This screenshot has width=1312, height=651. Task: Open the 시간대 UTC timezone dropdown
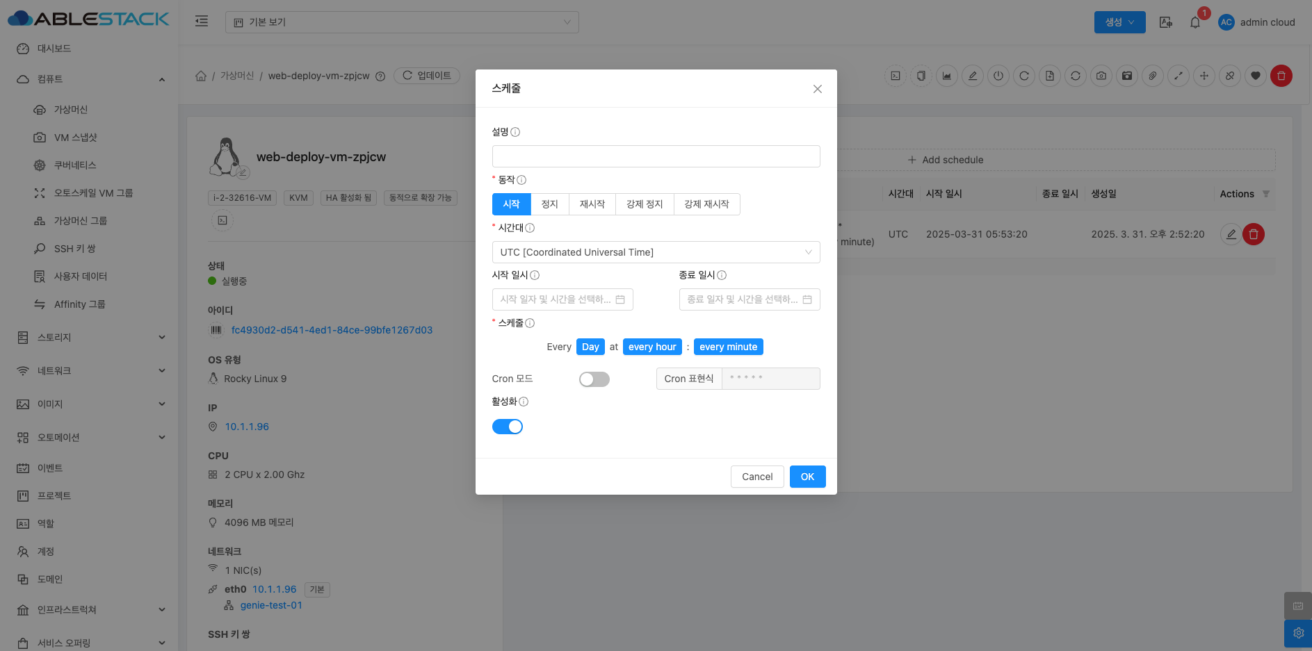click(x=655, y=252)
